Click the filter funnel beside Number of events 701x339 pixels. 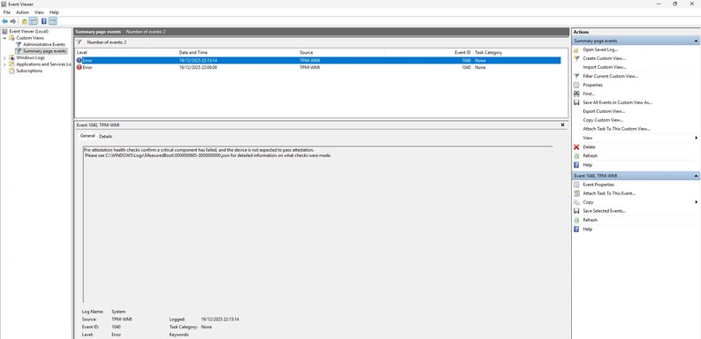80,42
